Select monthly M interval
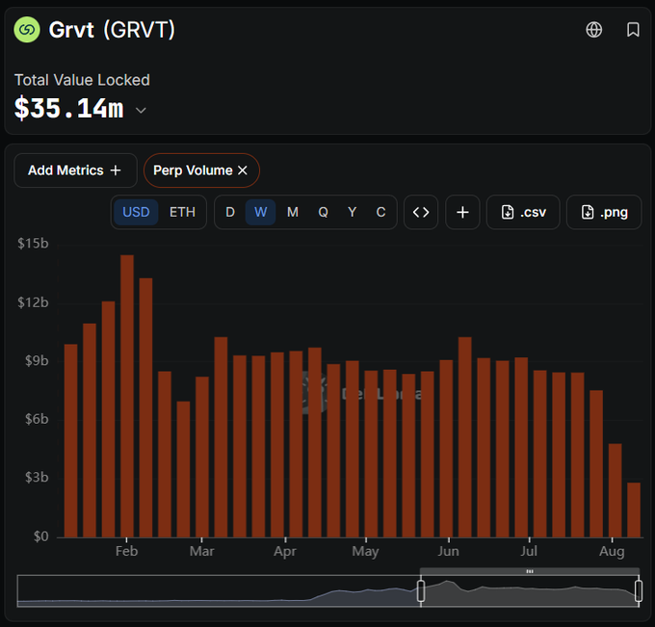The width and height of the screenshot is (655, 627). pyautogui.click(x=293, y=212)
